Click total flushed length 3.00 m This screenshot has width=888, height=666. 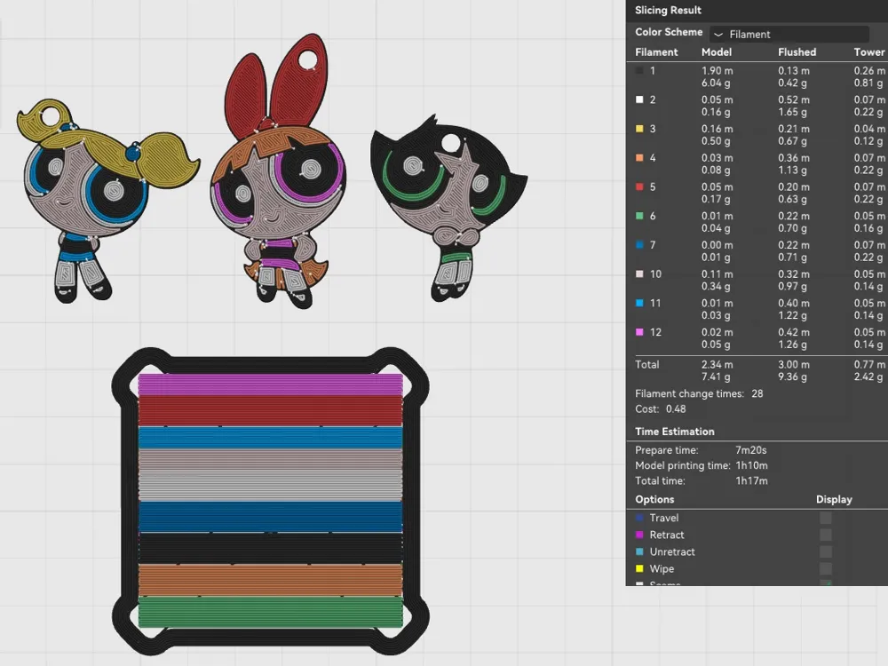coord(793,365)
